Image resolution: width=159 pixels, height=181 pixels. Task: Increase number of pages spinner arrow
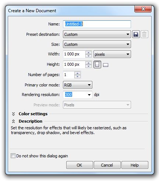click(x=77, y=74)
